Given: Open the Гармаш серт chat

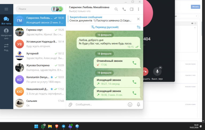Looking at the screenshot, I should [x=40, y=32].
